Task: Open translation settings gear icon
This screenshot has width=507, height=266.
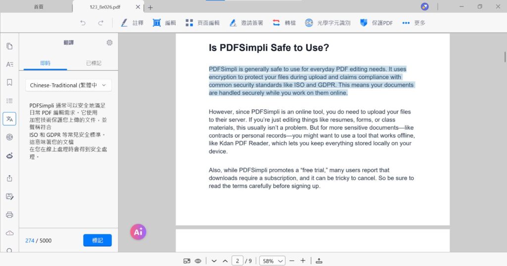Action: [x=109, y=42]
